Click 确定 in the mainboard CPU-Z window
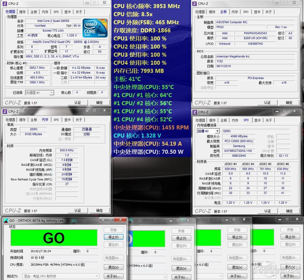Viewport: 304px width, 280px height. pos(289,103)
